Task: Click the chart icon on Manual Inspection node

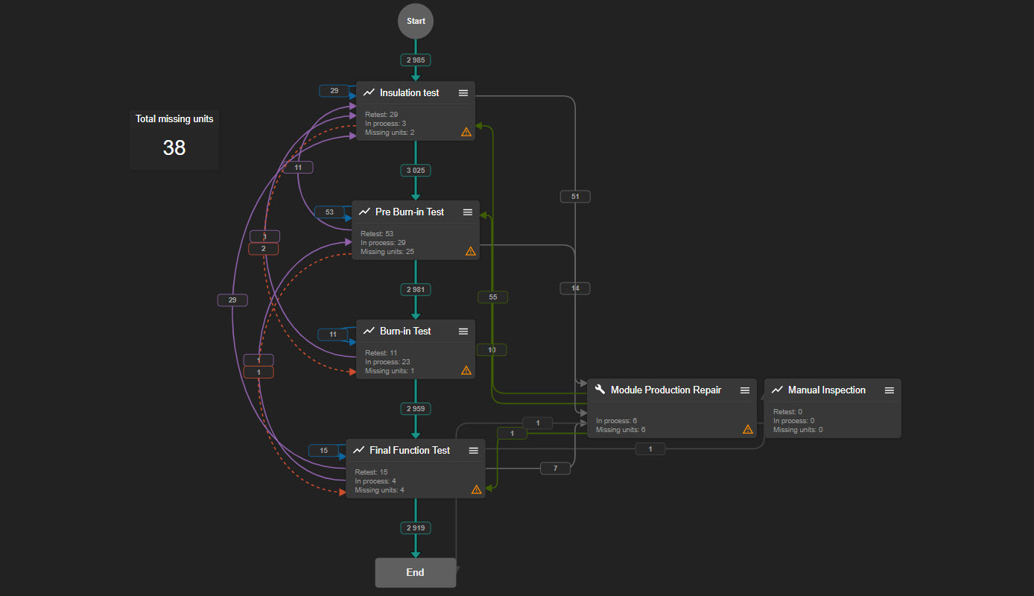Action: click(x=778, y=390)
